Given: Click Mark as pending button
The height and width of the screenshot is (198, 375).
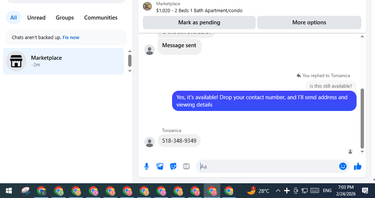Looking at the screenshot, I should [x=199, y=22].
